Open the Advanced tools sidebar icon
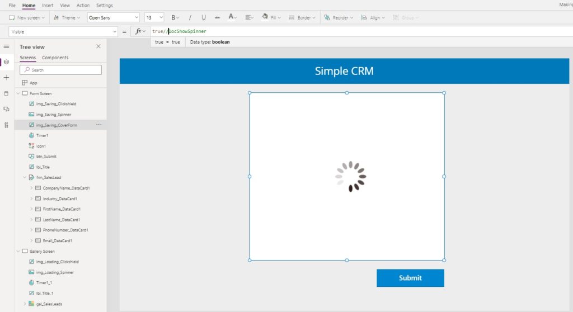573x312 pixels. click(6, 125)
